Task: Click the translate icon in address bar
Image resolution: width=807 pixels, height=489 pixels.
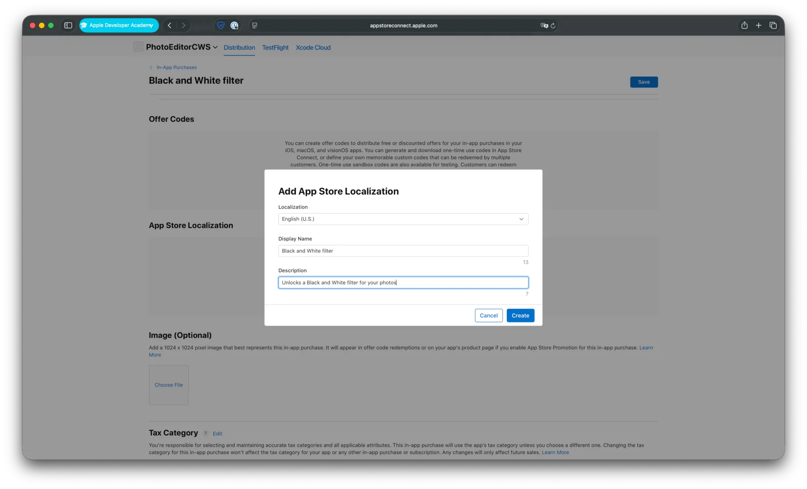Action: (544, 25)
